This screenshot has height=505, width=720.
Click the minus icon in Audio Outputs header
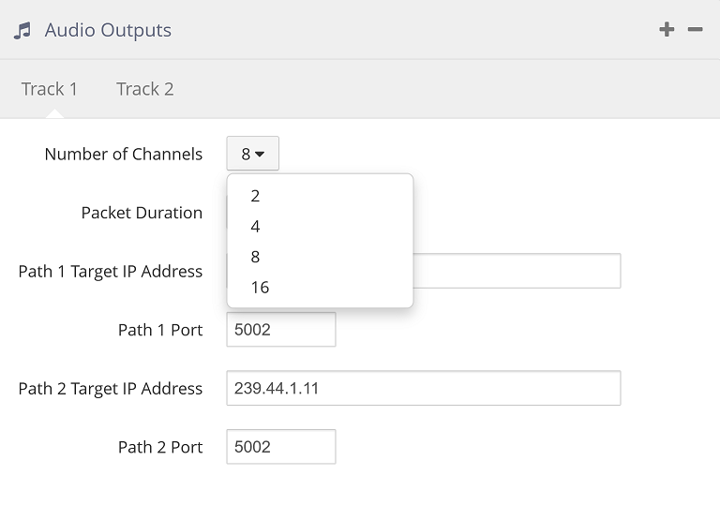tap(695, 30)
